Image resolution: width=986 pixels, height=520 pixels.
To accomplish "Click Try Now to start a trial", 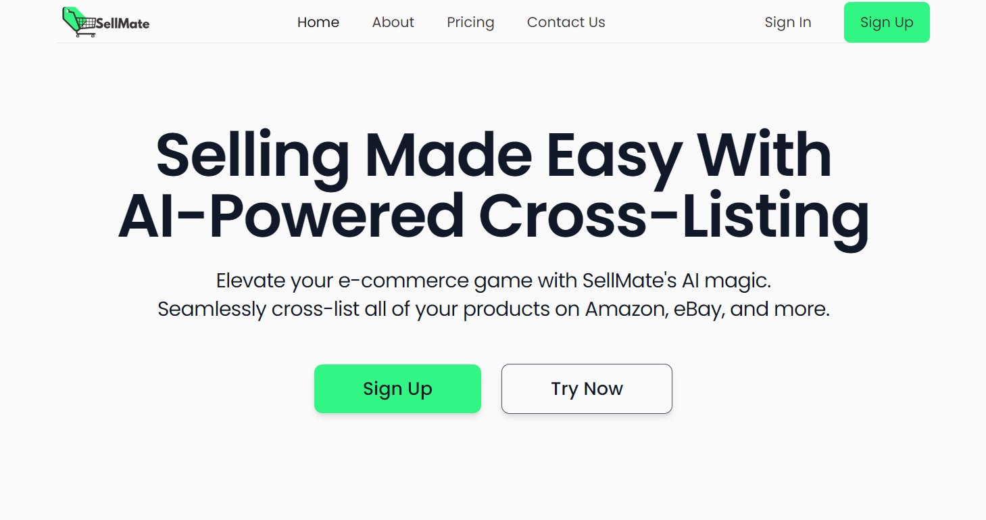I will [586, 389].
